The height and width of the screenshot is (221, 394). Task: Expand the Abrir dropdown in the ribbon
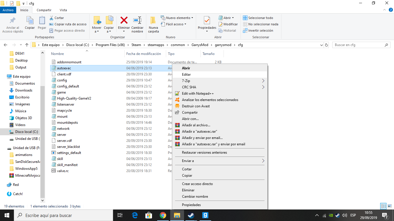coord(233,18)
